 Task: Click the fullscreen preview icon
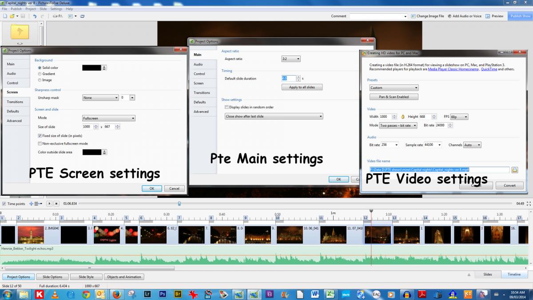[x=528, y=204]
